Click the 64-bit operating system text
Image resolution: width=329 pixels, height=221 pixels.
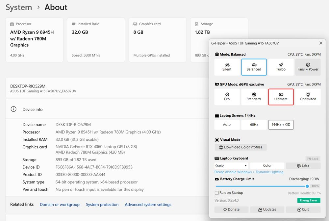96,182
